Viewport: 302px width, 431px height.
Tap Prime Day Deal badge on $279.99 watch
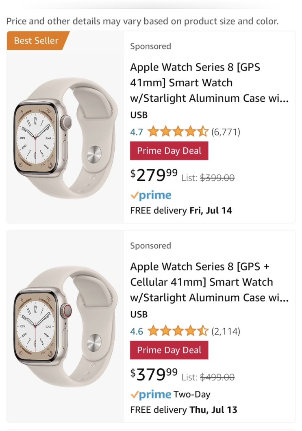(169, 151)
